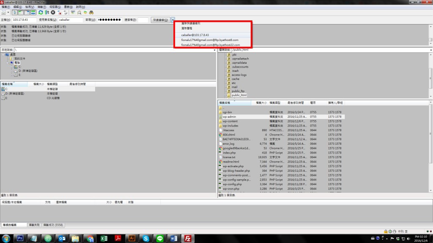433x243 pixels.
Task: Toggle the remote directory tree view
Action: coord(27,12)
